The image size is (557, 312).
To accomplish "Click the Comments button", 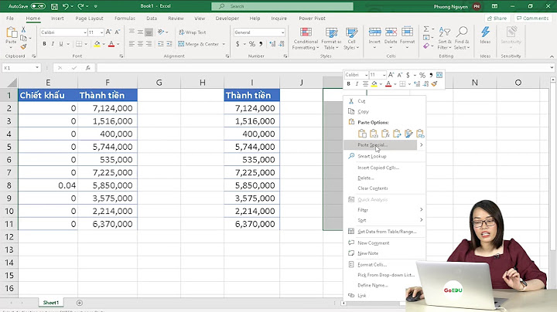I will [x=533, y=18].
